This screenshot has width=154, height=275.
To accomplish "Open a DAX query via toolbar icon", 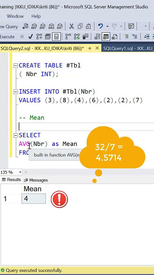I will (60, 26).
